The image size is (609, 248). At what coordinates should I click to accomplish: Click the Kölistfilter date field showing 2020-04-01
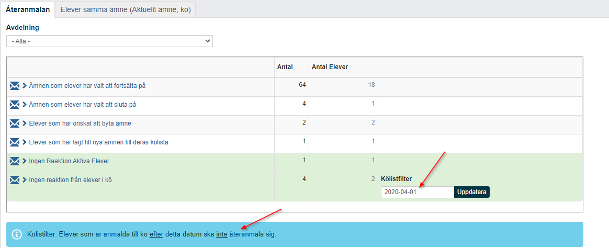pos(417,192)
